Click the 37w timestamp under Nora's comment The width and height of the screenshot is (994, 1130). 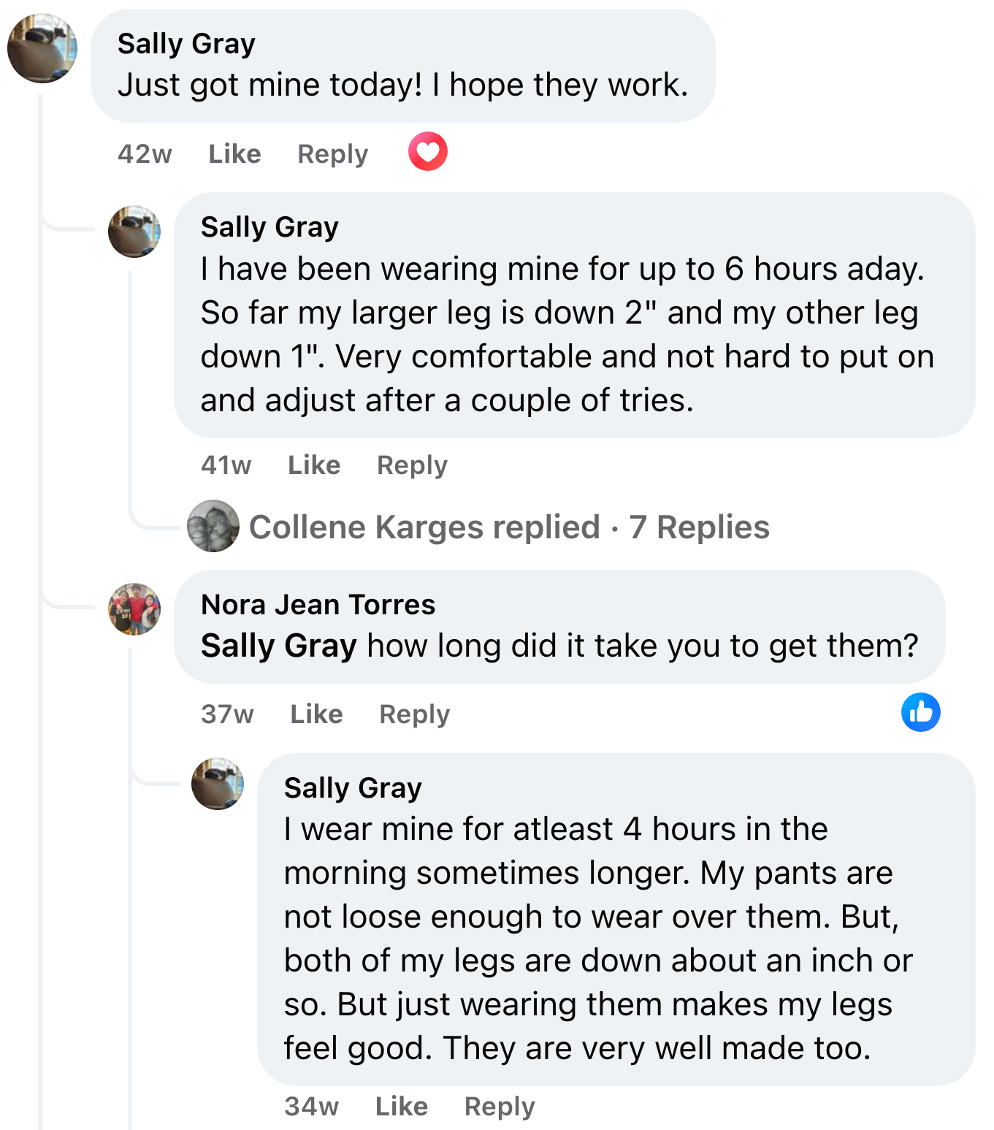tap(227, 714)
